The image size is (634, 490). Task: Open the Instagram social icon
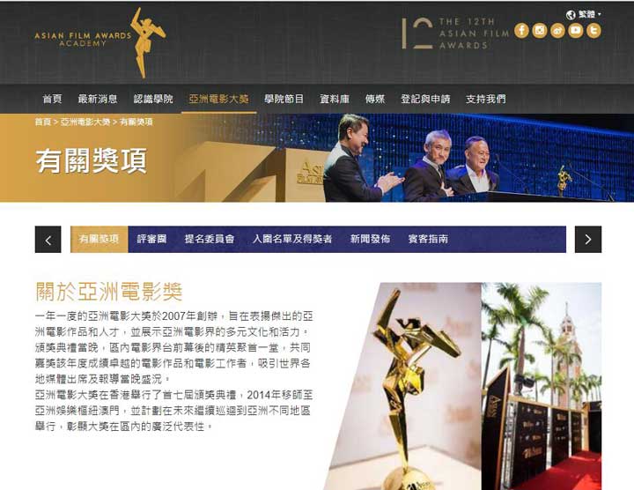coord(540,30)
